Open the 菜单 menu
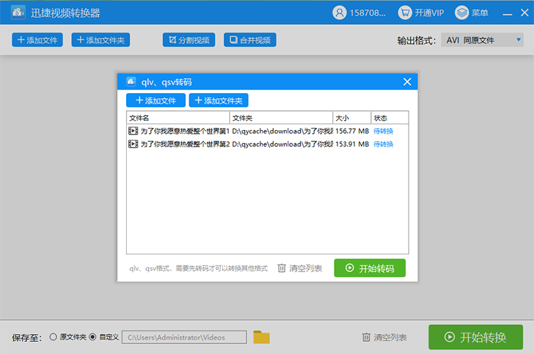The height and width of the screenshot is (354, 534). 471,13
